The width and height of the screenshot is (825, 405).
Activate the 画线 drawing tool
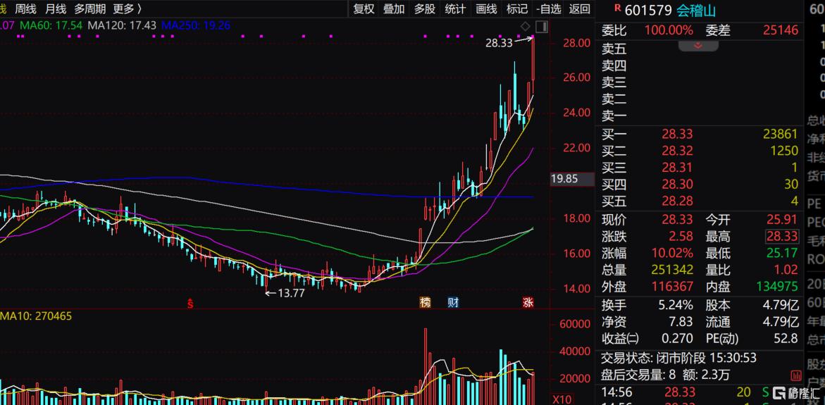(x=486, y=8)
